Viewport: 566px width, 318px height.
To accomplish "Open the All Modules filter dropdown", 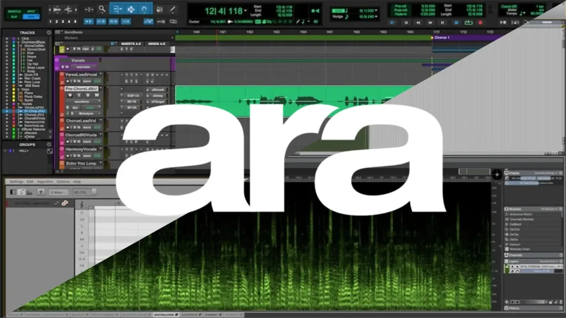I will point(550,209).
